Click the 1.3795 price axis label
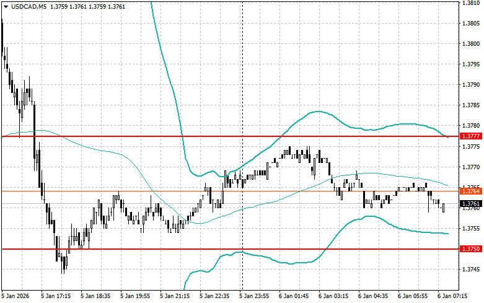 (x=471, y=64)
